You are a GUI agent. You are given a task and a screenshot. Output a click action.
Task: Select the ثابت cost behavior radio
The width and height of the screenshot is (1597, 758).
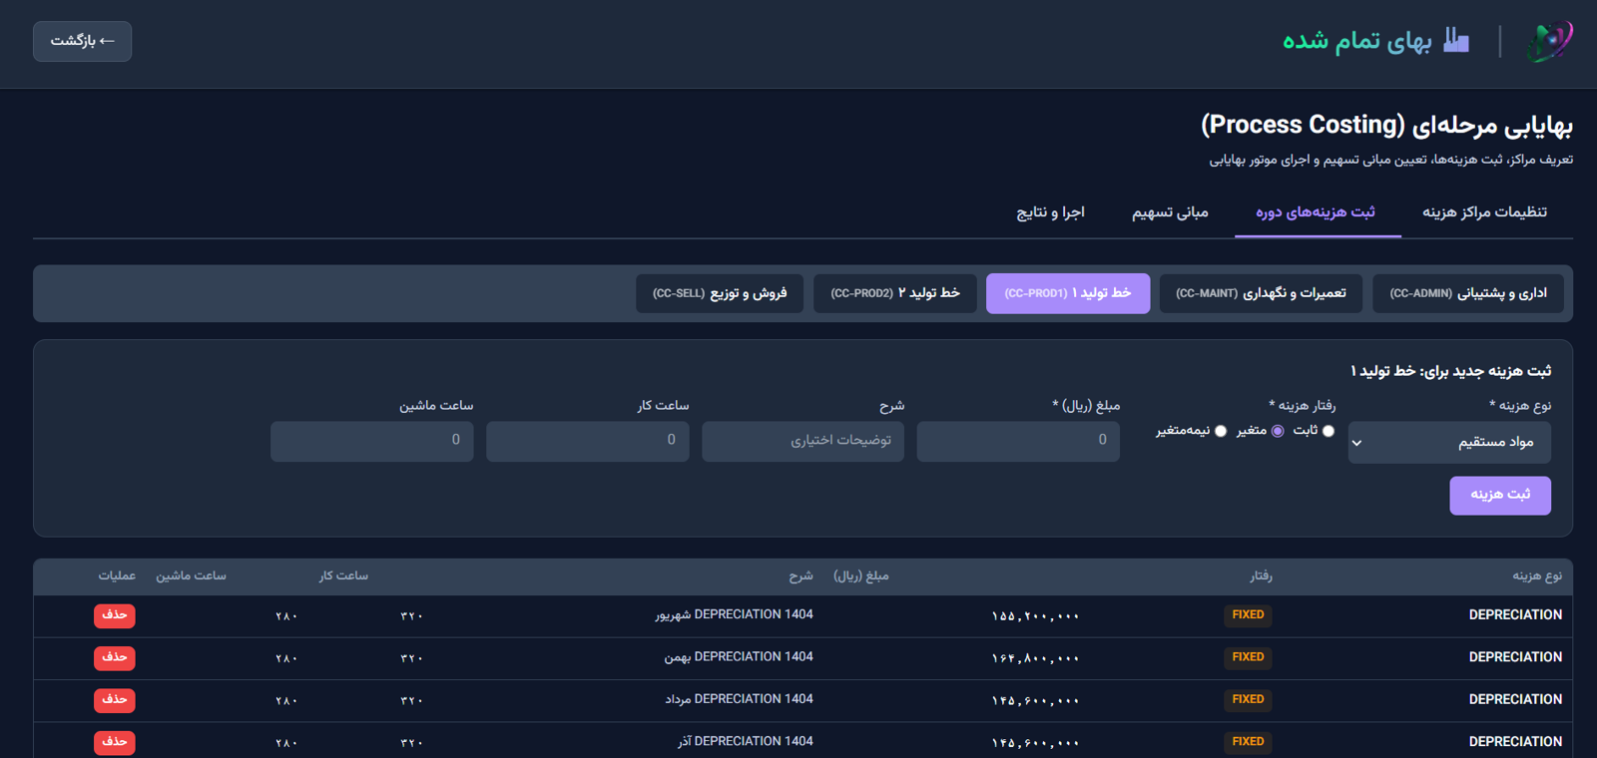[x=1328, y=431]
